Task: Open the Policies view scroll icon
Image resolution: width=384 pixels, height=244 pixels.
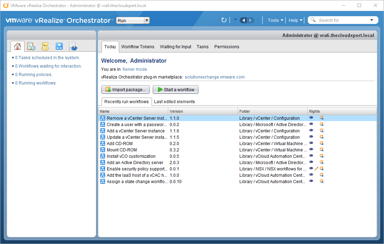Action: 45,46
